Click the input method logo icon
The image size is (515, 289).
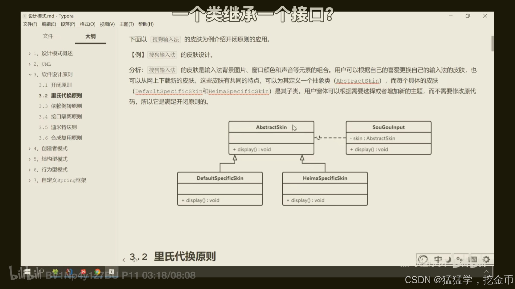click(423, 259)
